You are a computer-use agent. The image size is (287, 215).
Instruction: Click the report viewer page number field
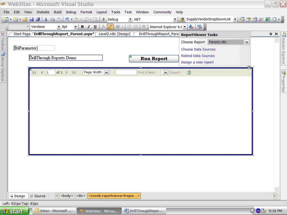50,73
